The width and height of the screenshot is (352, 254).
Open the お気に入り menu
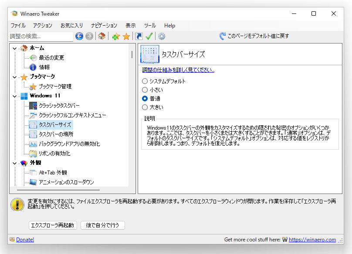coord(71,26)
